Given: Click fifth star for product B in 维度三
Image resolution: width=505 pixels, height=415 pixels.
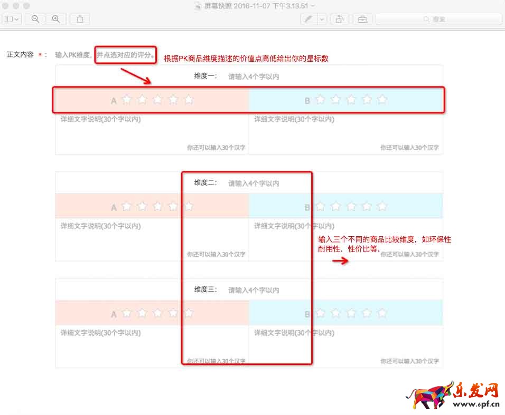Looking at the screenshot, I should (x=382, y=313).
